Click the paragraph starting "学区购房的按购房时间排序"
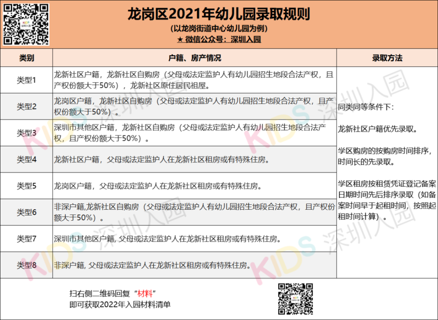Image resolution: width=438 pixels, height=320 pixels. (386, 157)
